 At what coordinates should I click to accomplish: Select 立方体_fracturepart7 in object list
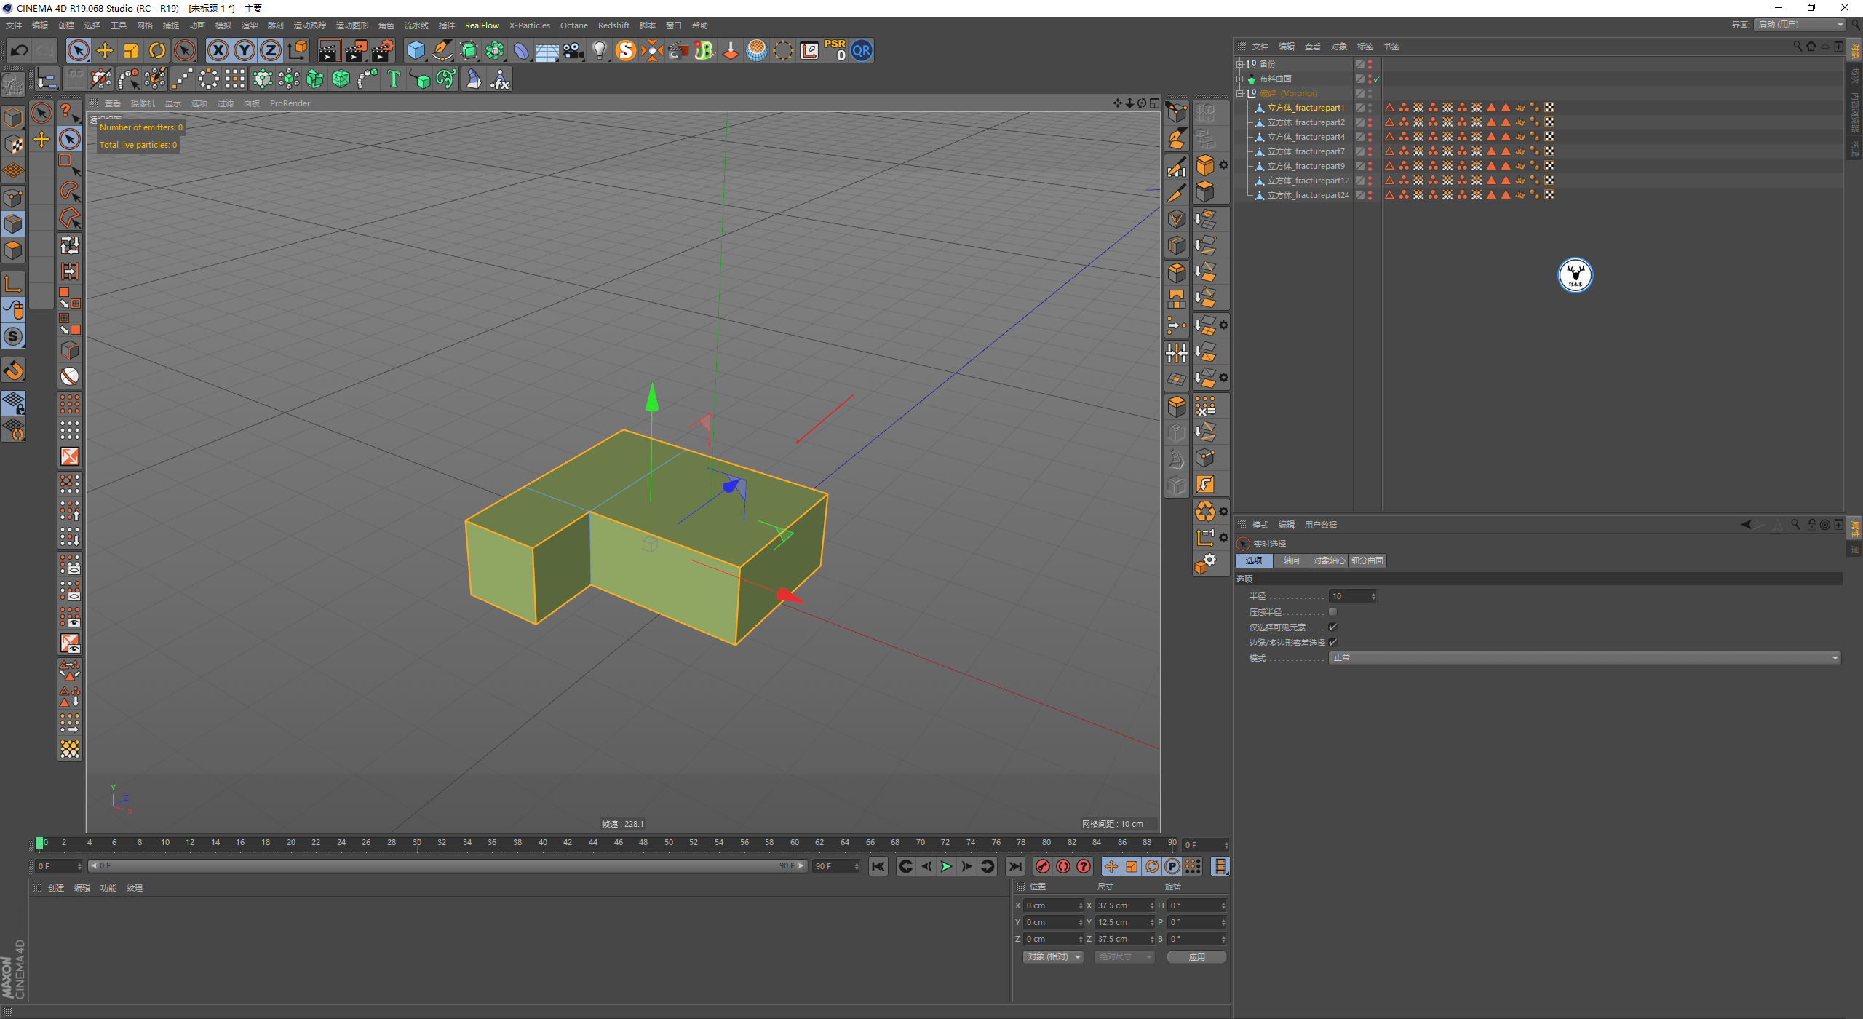pyautogui.click(x=1306, y=151)
